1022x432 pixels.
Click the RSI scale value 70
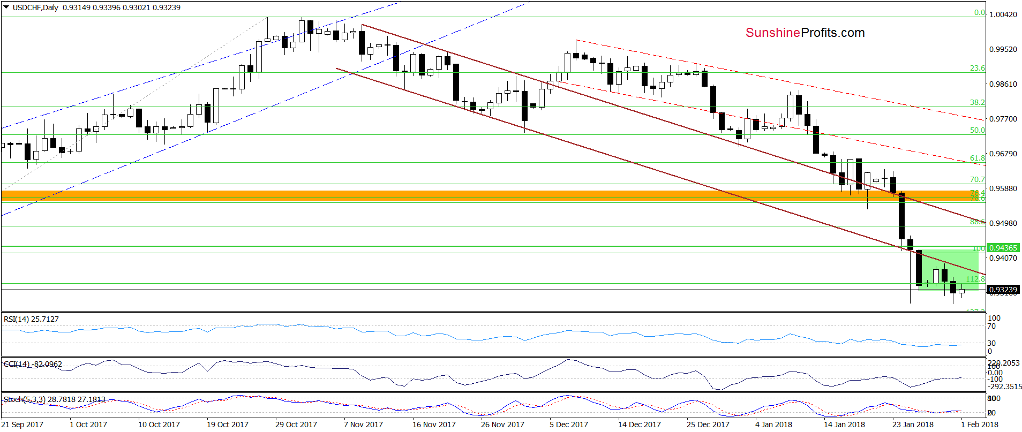[x=991, y=326]
